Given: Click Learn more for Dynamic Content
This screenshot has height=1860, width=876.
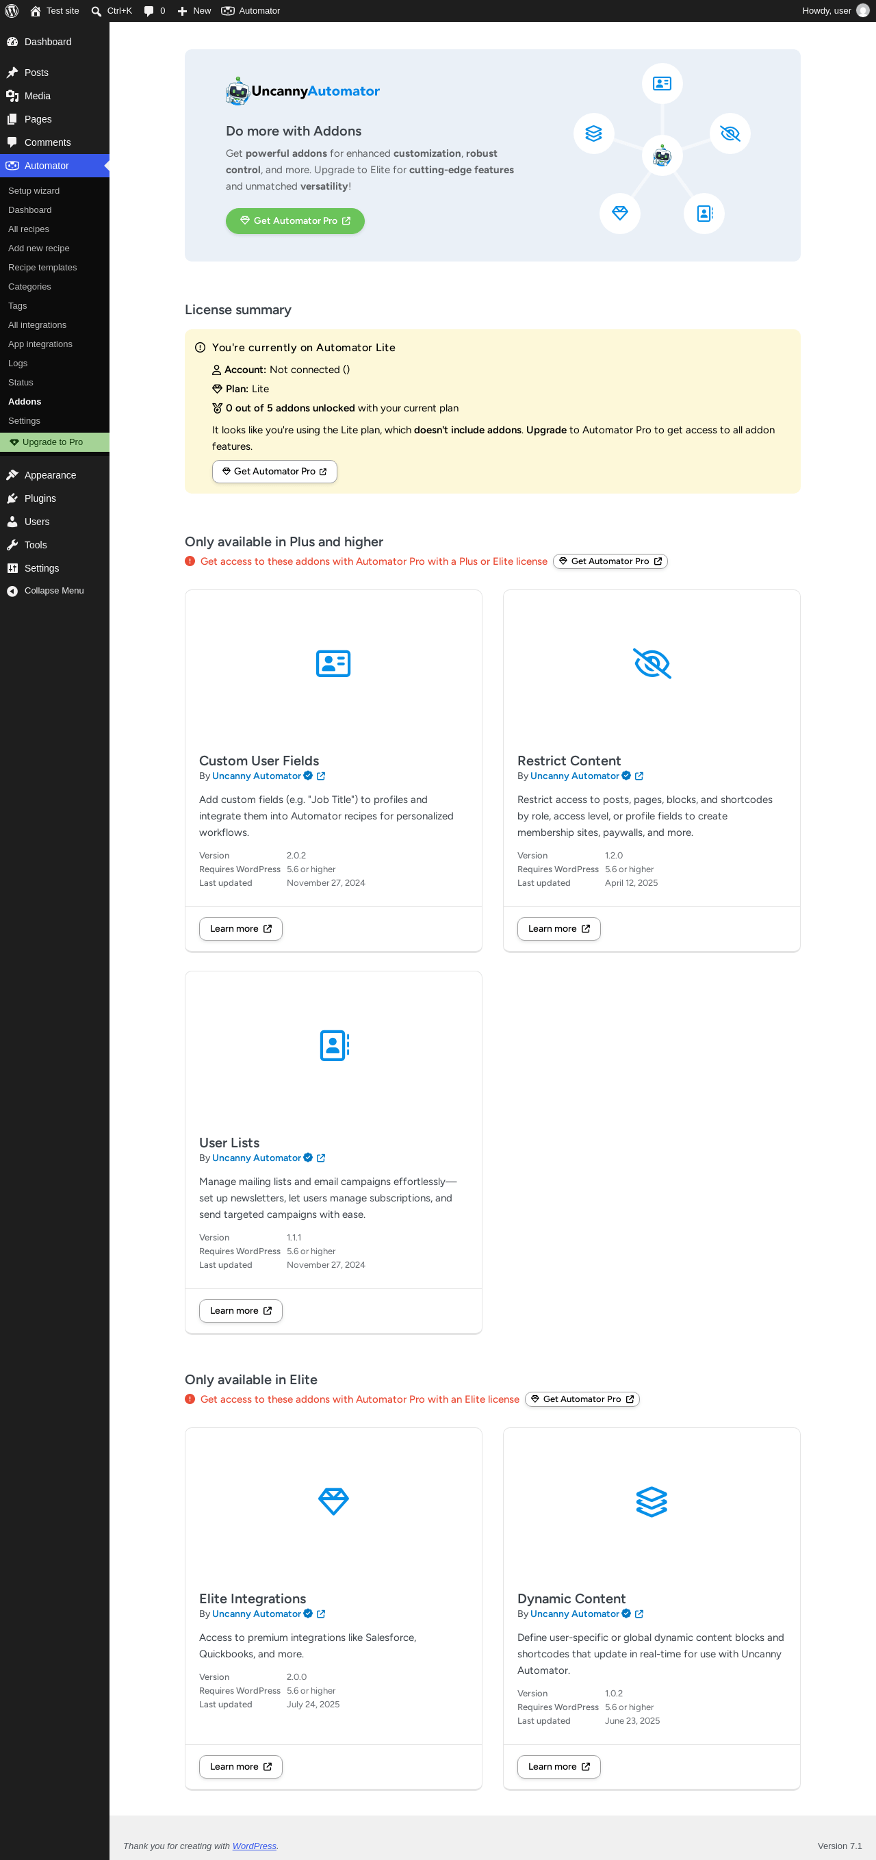Looking at the screenshot, I should tap(558, 1766).
